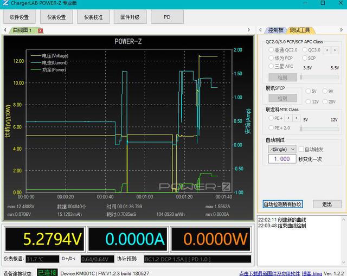Open the 仪表设置 meter settings button
The height and width of the screenshot is (276, 347).
[56, 17]
